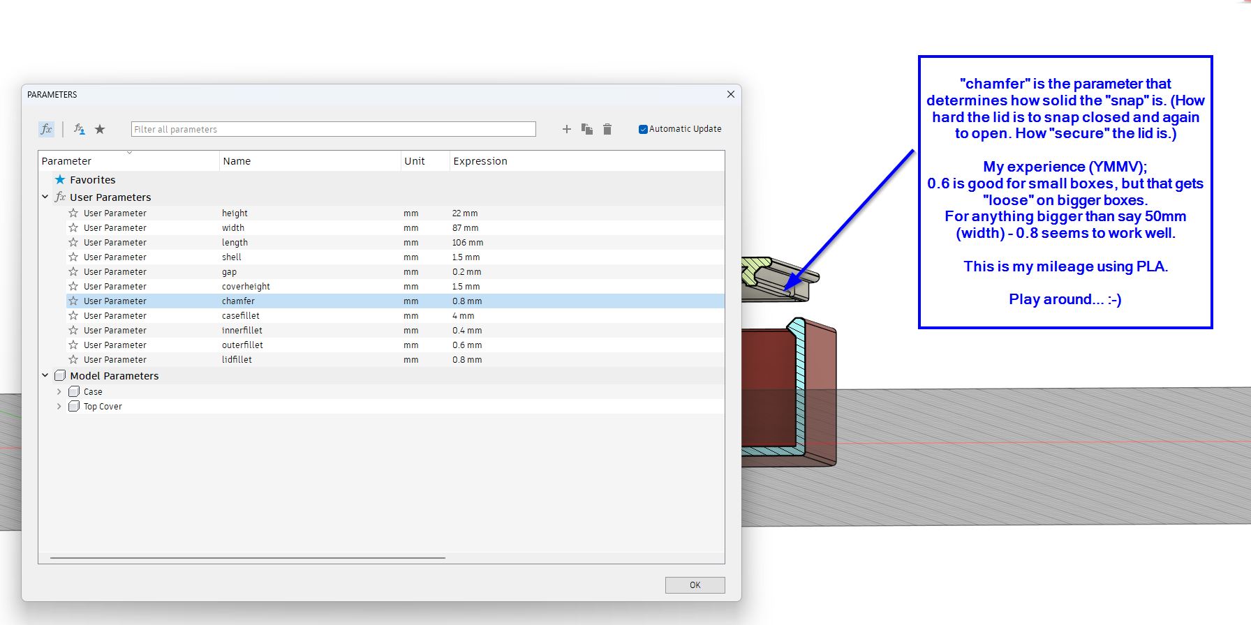This screenshot has height=625, width=1251.
Task: Collapse the Model Parameters group
Action: coord(45,375)
